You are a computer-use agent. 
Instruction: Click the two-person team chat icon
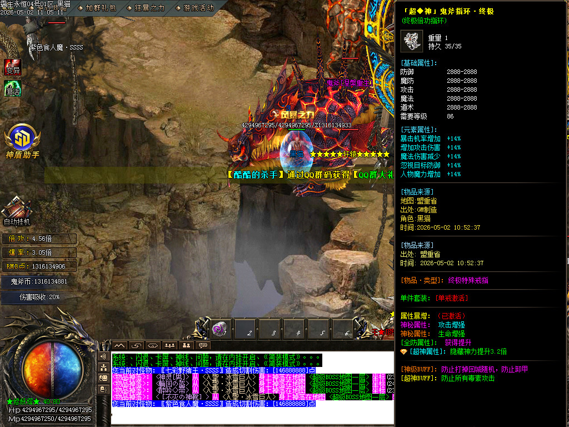[187, 345]
